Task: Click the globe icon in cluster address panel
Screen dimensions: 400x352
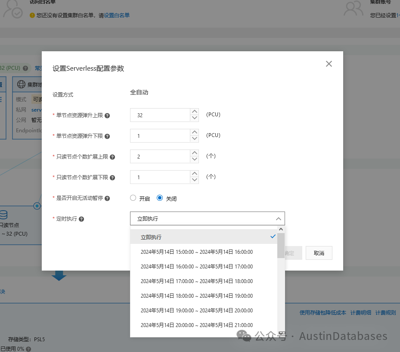Action: click(21, 84)
